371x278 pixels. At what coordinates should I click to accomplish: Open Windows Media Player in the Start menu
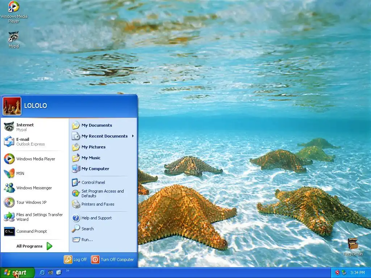[x=34, y=159]
